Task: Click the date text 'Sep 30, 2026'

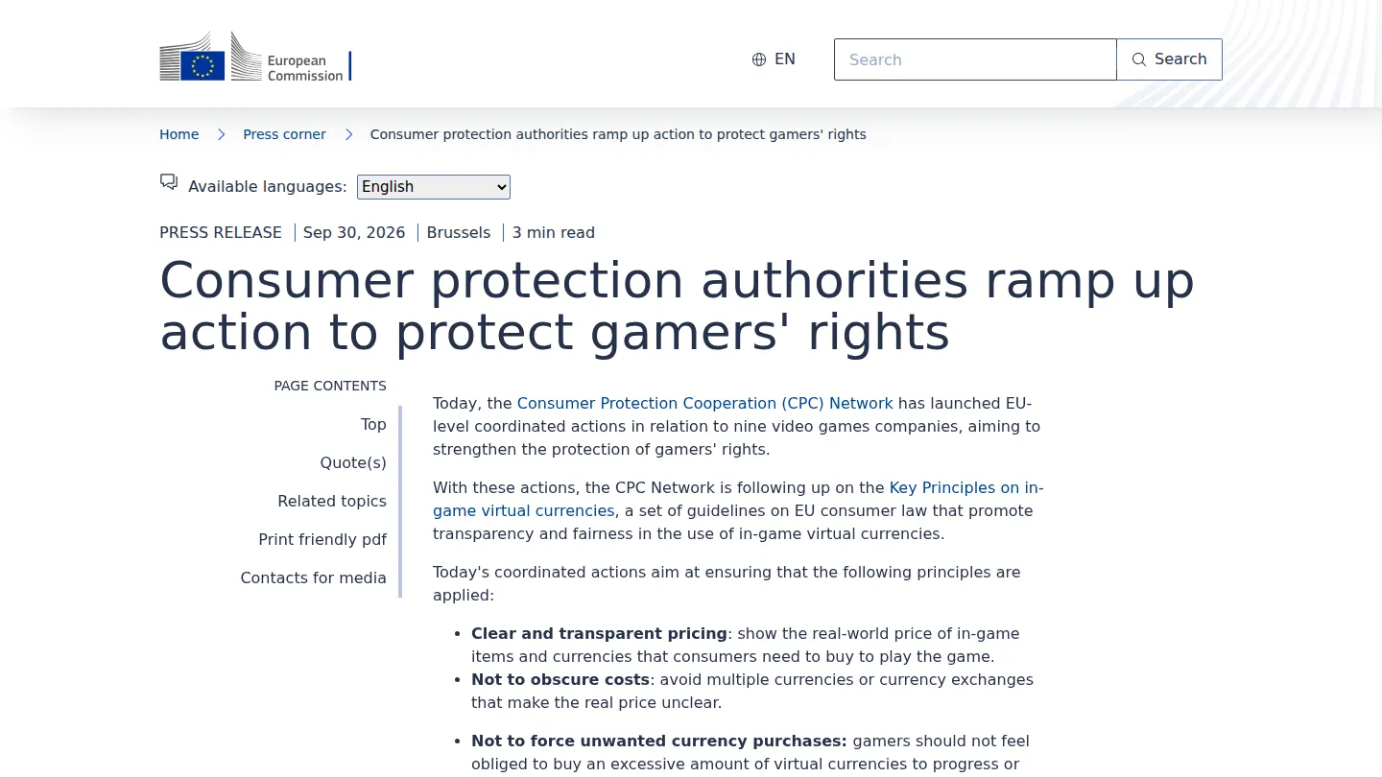Action: [354, 232]
